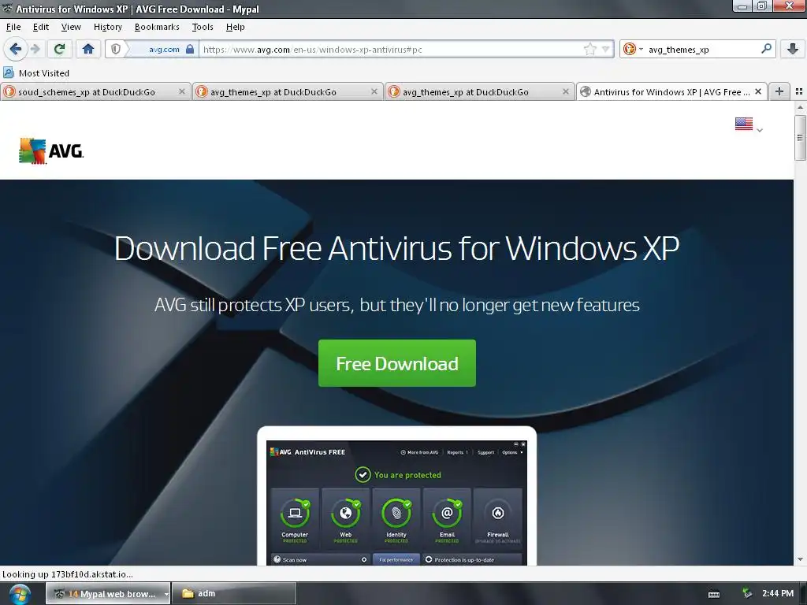Click the network tray icon
The height and width of the screenshot is (605, 807).
pyautogui.click(x=747, y=594)
